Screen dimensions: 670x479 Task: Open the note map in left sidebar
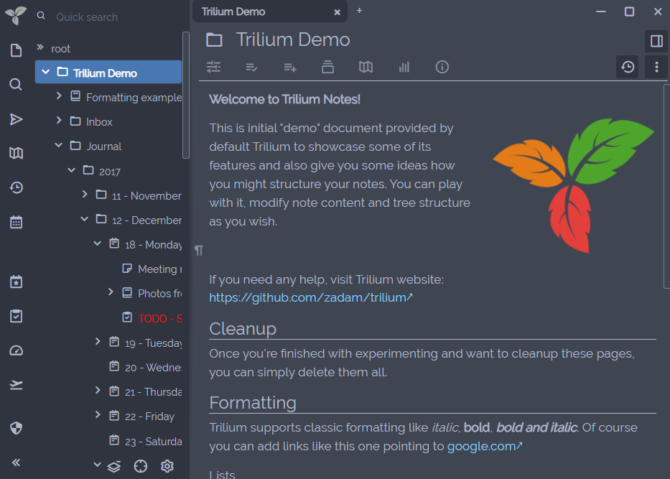click(16, 153)
